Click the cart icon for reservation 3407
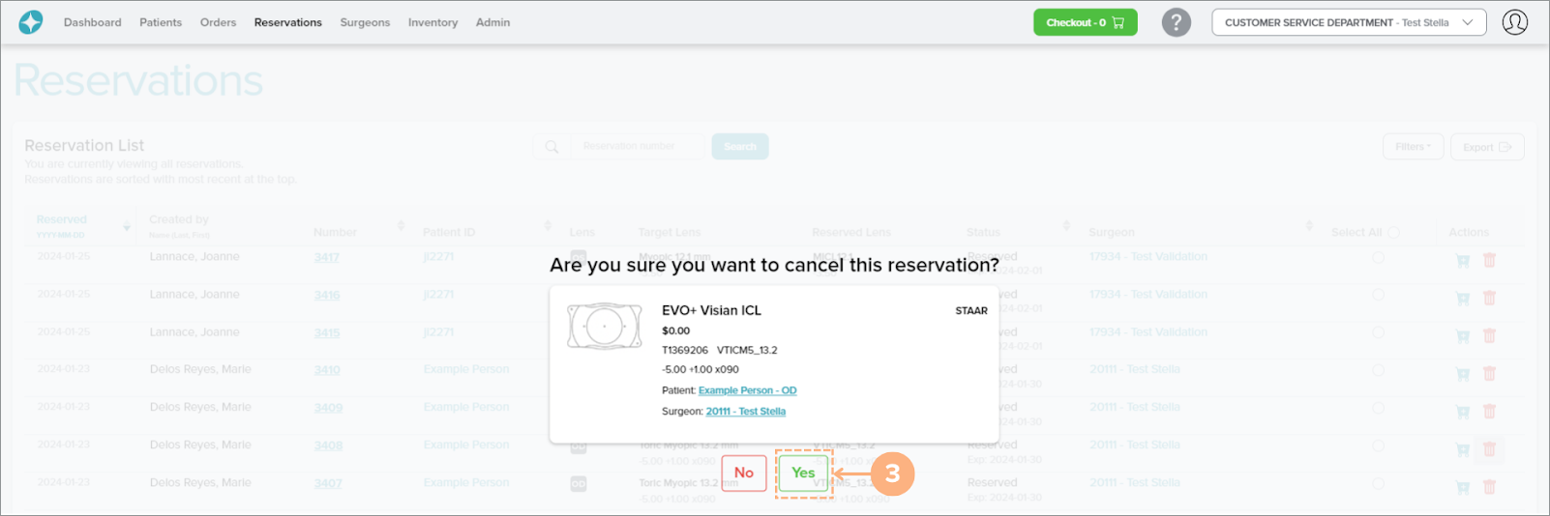 (1462, 487)
